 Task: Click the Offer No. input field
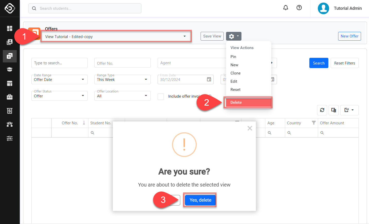(122, 63)
